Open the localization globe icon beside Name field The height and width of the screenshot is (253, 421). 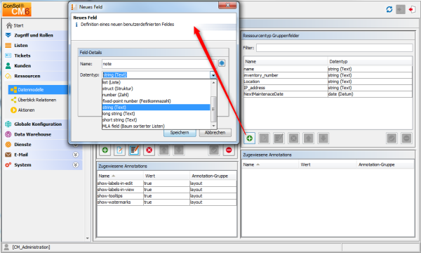[x=222, y=63]
